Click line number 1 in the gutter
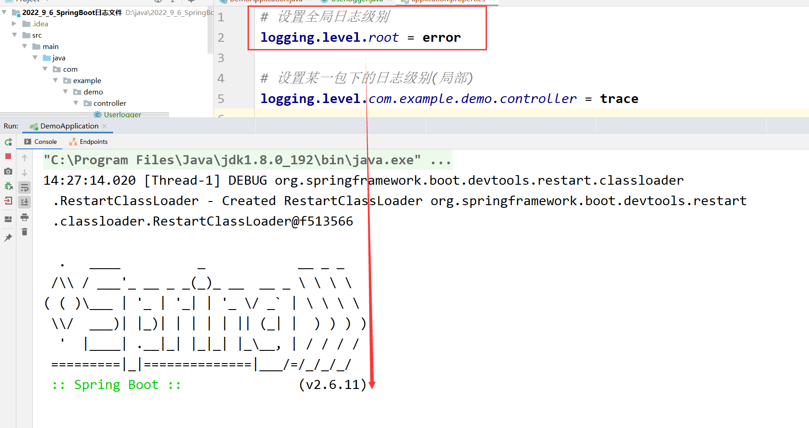Screen dimensions: 809x428 point(221,17)
